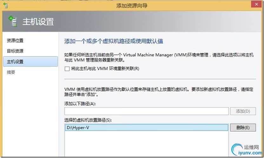
Task: Click the 添加(D) button
Action: pos(243,111)
